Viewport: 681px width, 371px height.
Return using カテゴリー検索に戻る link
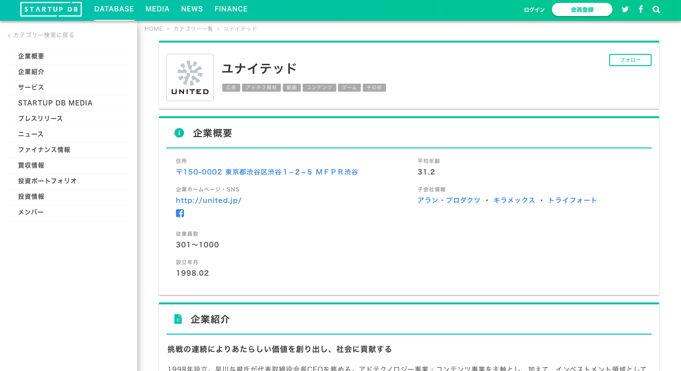click(41, 35)
